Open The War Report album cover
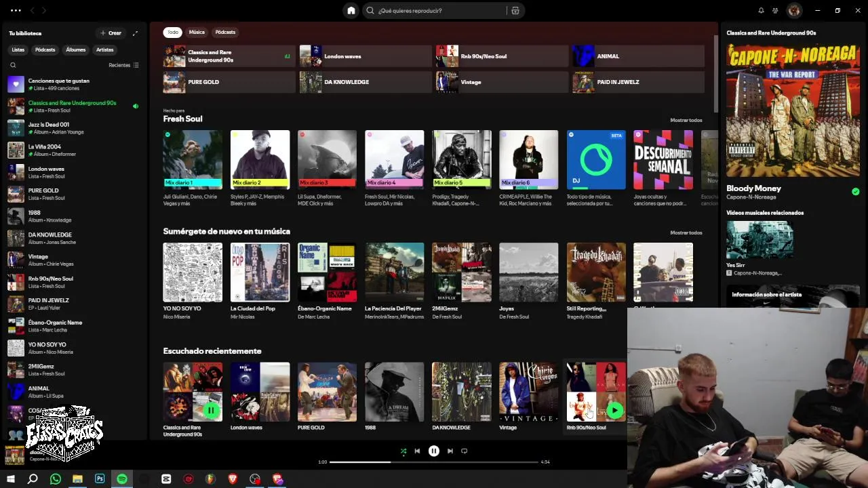Screen dimensions: 868x488 [793, 110]
